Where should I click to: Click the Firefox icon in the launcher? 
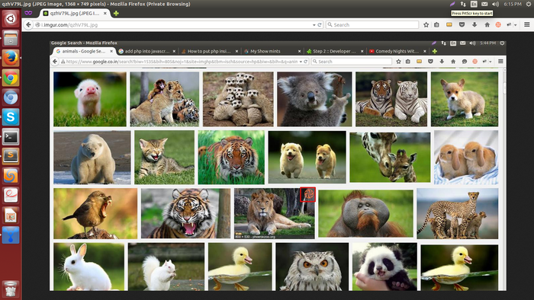(x=11, y=58)
